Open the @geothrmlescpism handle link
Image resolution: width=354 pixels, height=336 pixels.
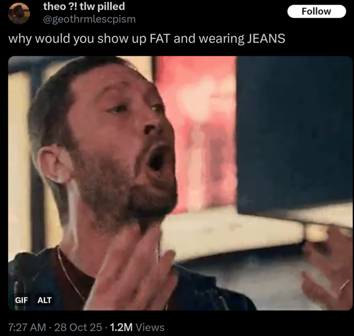click(x=89, y=19)
